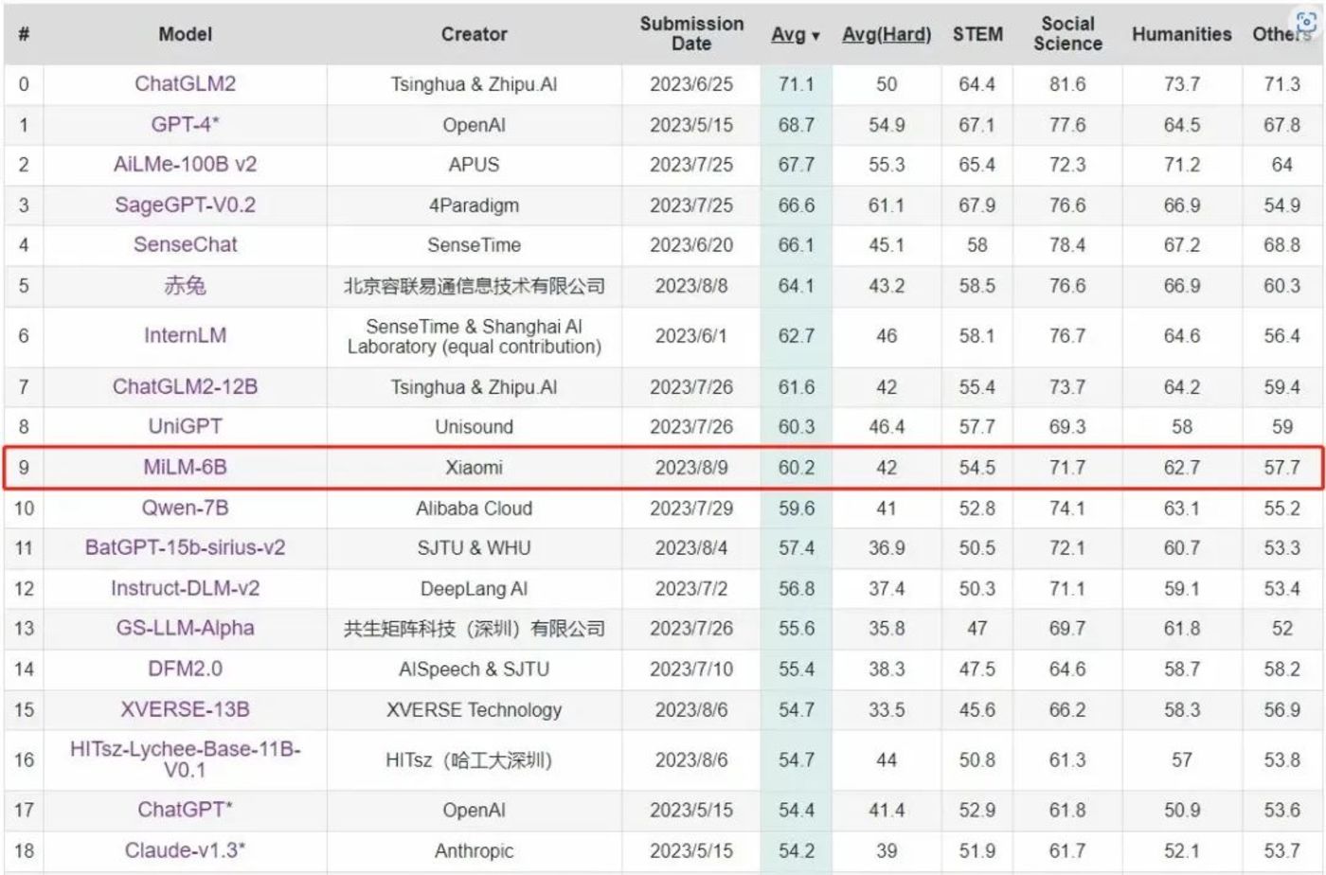Open the XVERSE-13B model link
Viewport: 1326px width, 875px height.
coord(185,709)
